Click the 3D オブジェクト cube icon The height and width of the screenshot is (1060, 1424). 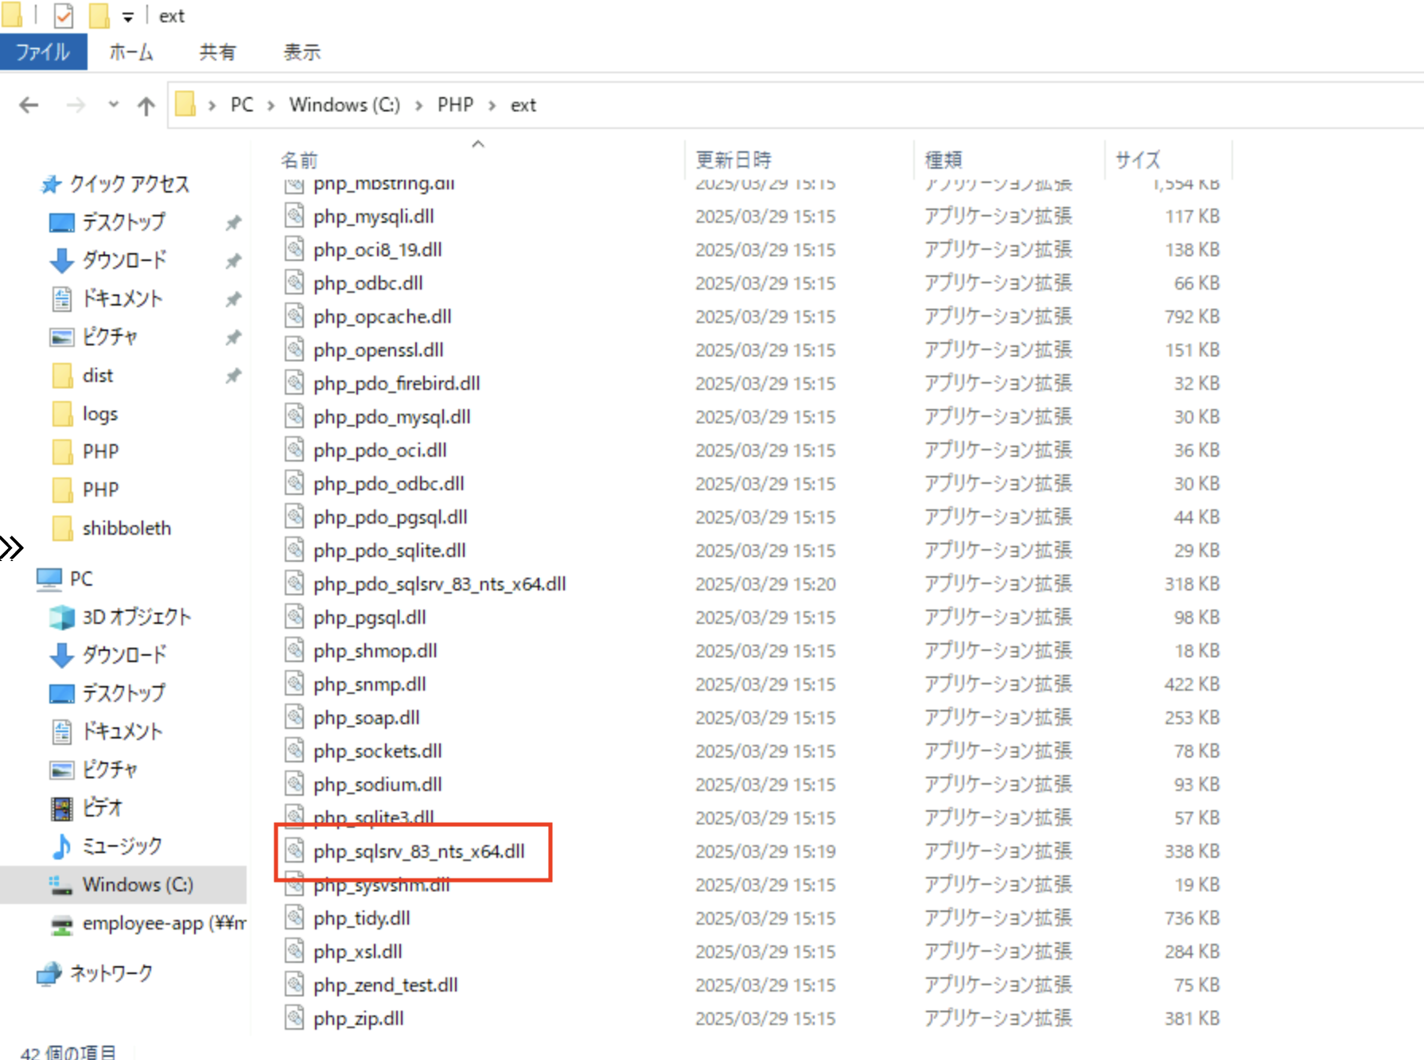coord(62,617)
